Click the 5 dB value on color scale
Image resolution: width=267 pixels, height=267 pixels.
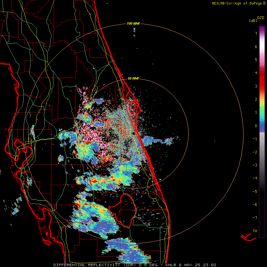tap(256, 60)
